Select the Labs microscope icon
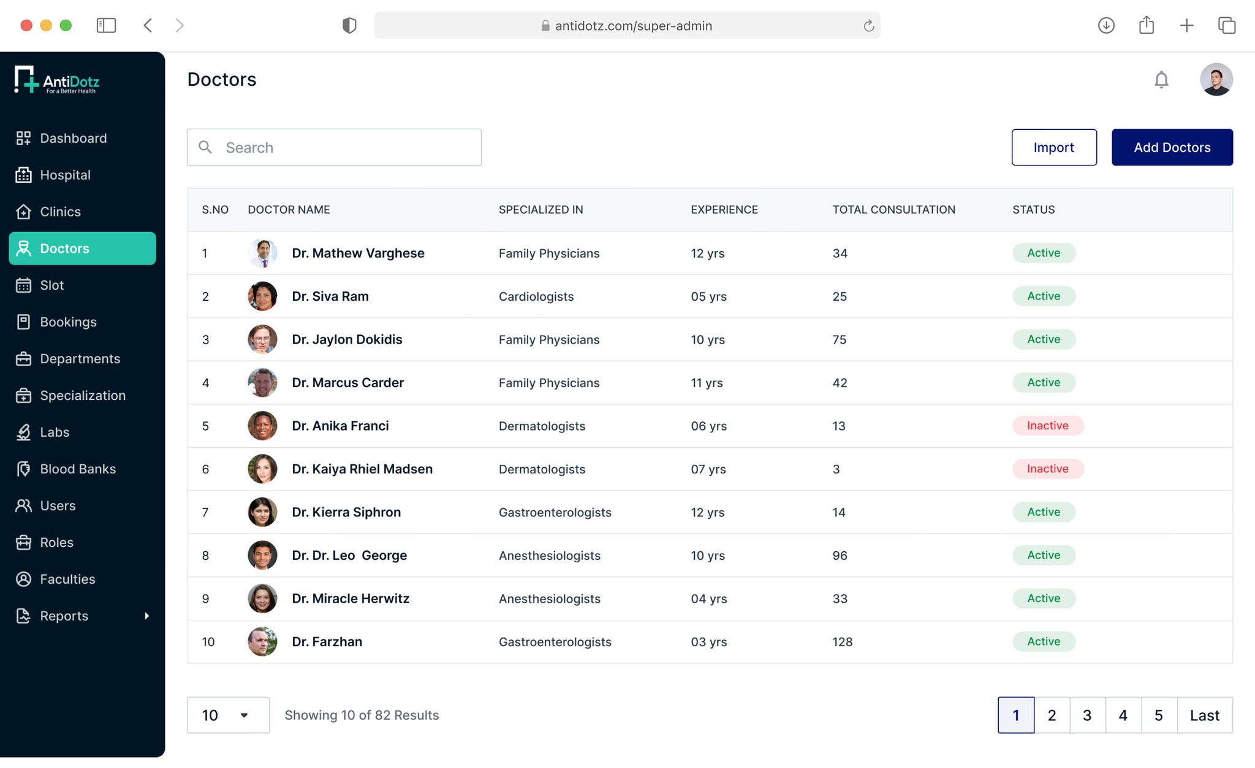 point(23,432)
